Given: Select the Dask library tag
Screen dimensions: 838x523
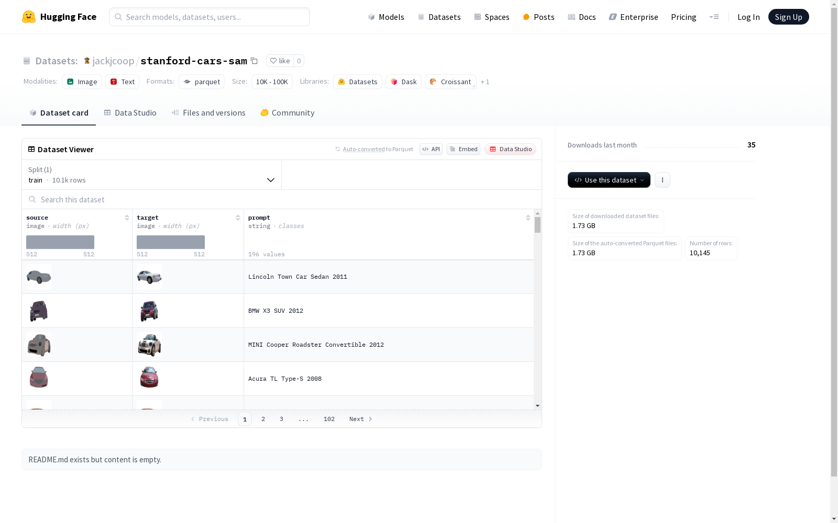Looking at the screenshot, I should point(403,82).
